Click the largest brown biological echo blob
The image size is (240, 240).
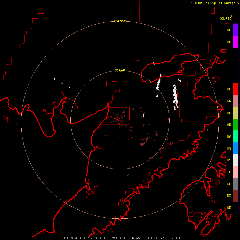[x=142, y=144]
